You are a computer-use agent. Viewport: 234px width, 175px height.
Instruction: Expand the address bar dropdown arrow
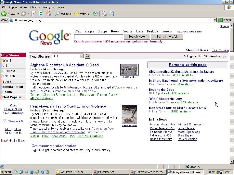coord(215,20)
